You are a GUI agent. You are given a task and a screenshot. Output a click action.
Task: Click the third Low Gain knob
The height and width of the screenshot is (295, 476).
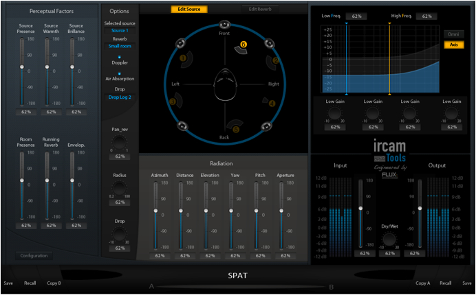coord(410,113)
